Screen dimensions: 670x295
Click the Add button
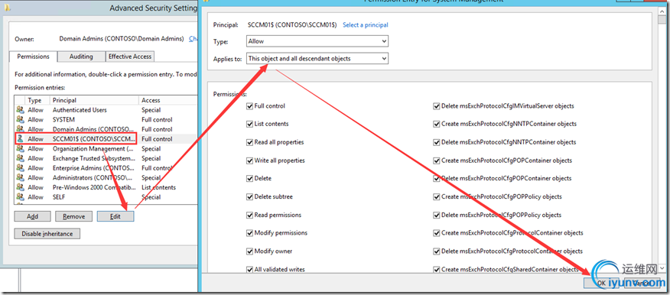coord(32,216)
